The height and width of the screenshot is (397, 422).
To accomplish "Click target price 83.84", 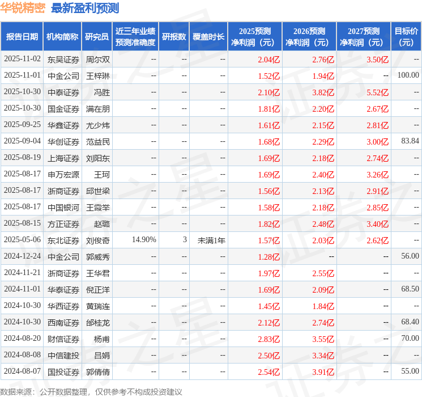I will (410, 141).
